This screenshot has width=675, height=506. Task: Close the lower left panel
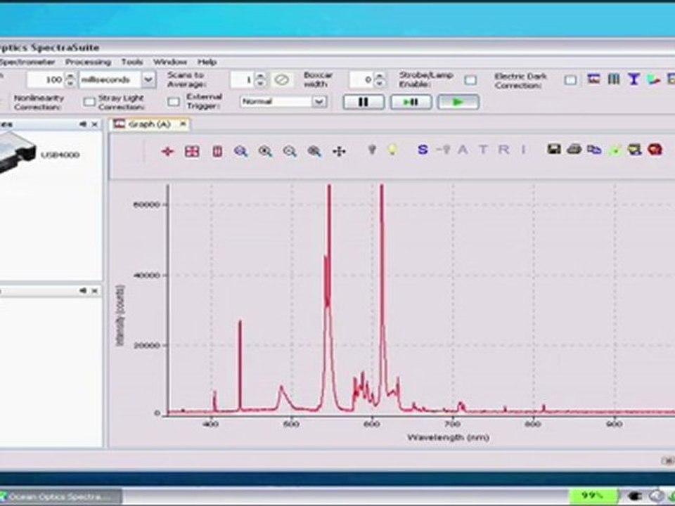click(95, 291)
